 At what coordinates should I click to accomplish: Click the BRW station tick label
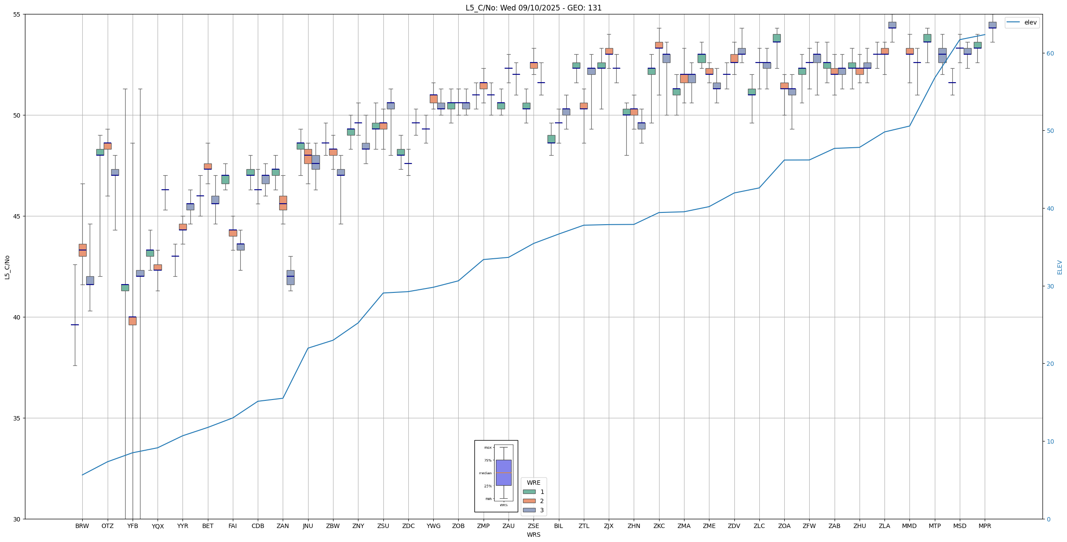coord(82,526)
